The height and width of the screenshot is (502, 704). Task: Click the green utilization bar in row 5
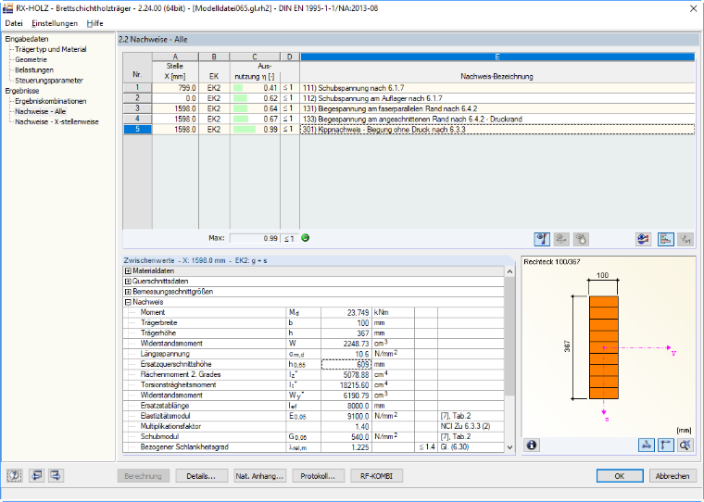(245, 130)
